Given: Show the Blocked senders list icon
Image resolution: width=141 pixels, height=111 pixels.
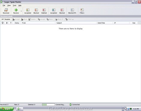Looking at the screenshot, I should click(x=36, y=11).
